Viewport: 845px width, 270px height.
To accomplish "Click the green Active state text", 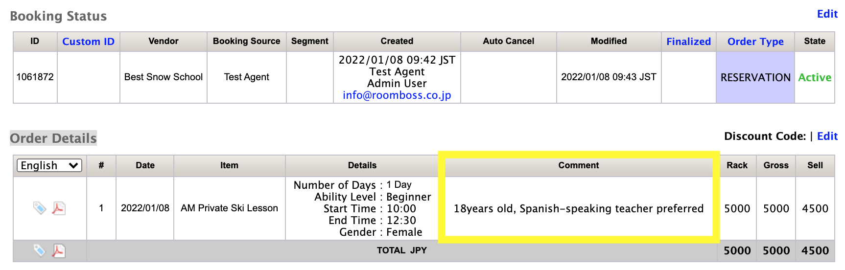I will tap(814, 77).
